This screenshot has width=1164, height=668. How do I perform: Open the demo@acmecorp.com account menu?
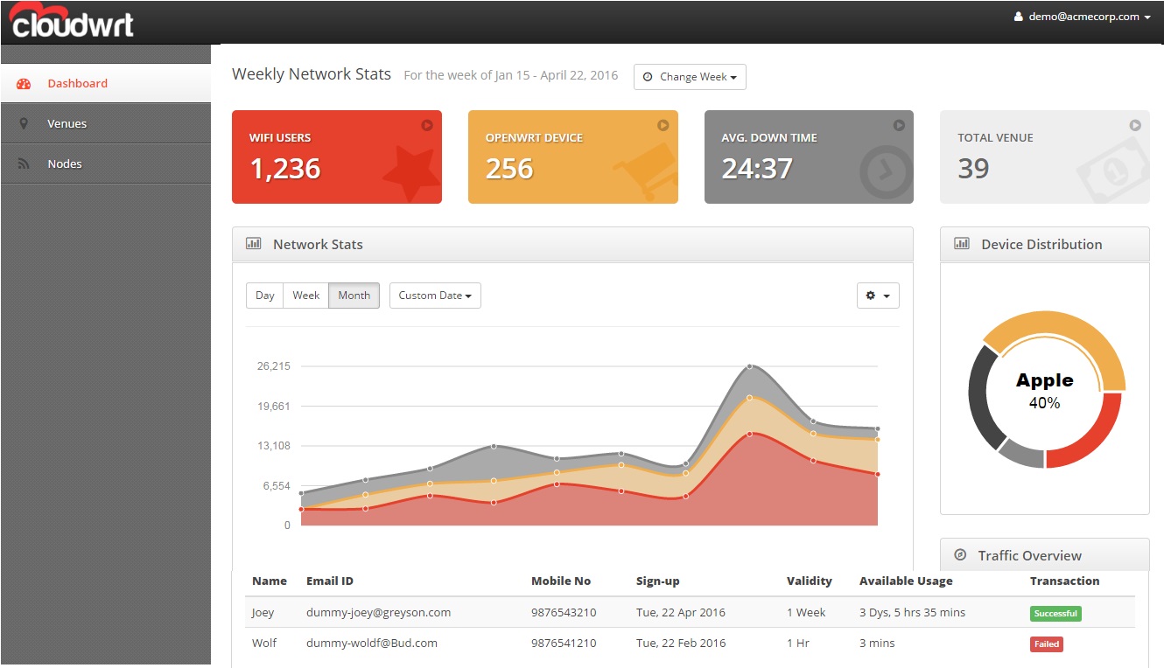1082,16
